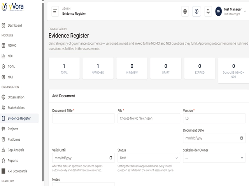Image resolution: width=249 pixels, height=186 pixels.
Task: Open Projects page
Action: click(x=19, y=129)
